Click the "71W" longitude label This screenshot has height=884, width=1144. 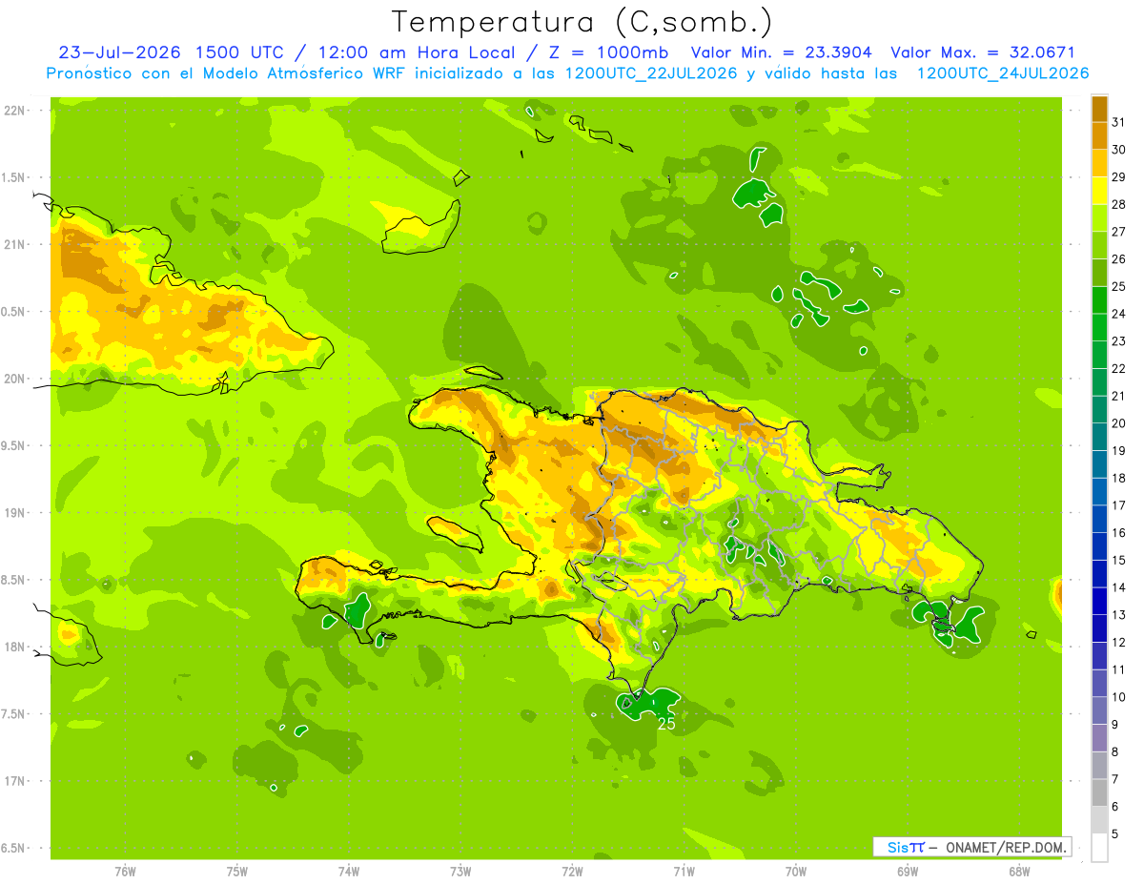(x=684, y=872)
